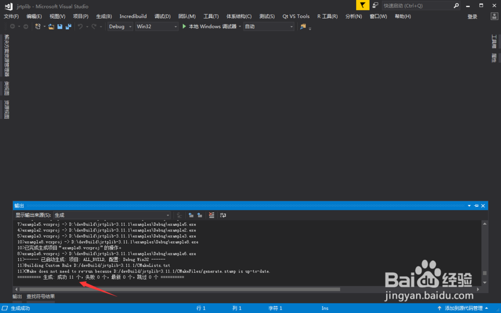Image resolution: width=501 pixels, height=313 pixels.
Task: Open the 工具箱 toolbox side tab
Action: coord(494,42)
